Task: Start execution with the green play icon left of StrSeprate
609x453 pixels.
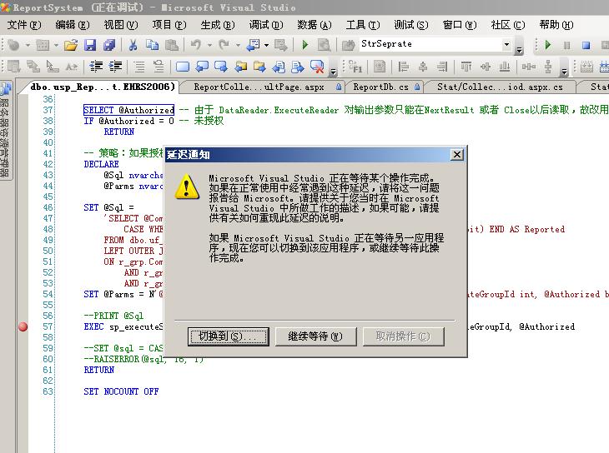Action: 304,45
